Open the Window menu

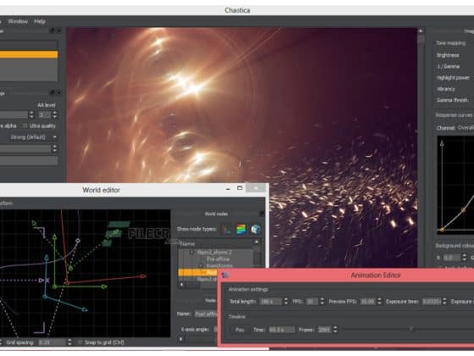pyautogui.click(x=18, y=21)
